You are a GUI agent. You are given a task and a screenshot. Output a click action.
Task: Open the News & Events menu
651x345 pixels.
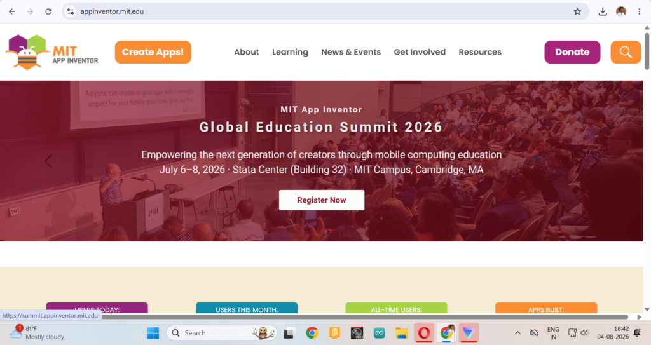point(351,52)
